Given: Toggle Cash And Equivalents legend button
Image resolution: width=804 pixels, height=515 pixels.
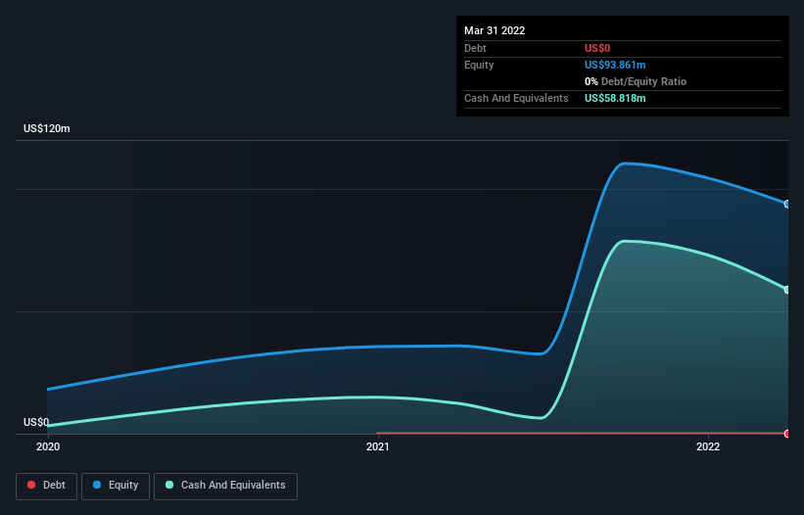Looking at the screenshot, I should pos(225,486).
